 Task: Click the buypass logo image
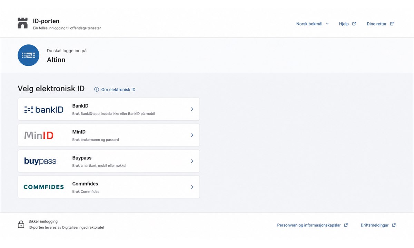pyautogui.click(x=40, y=161)
